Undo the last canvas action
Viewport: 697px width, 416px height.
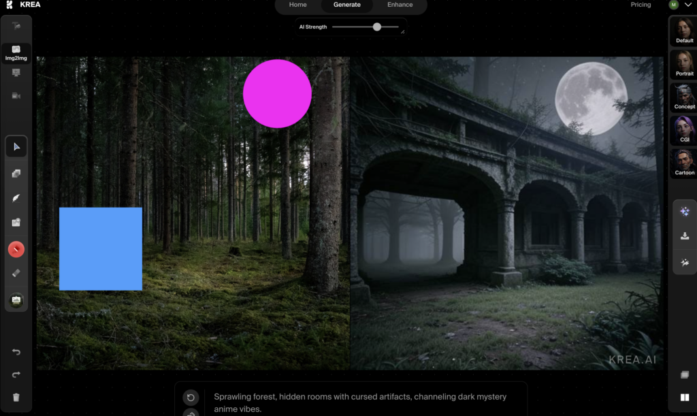coord(16,352)
